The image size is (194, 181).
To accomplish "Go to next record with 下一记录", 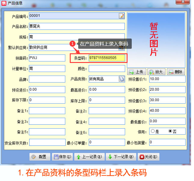I will [x=120, y=157].
